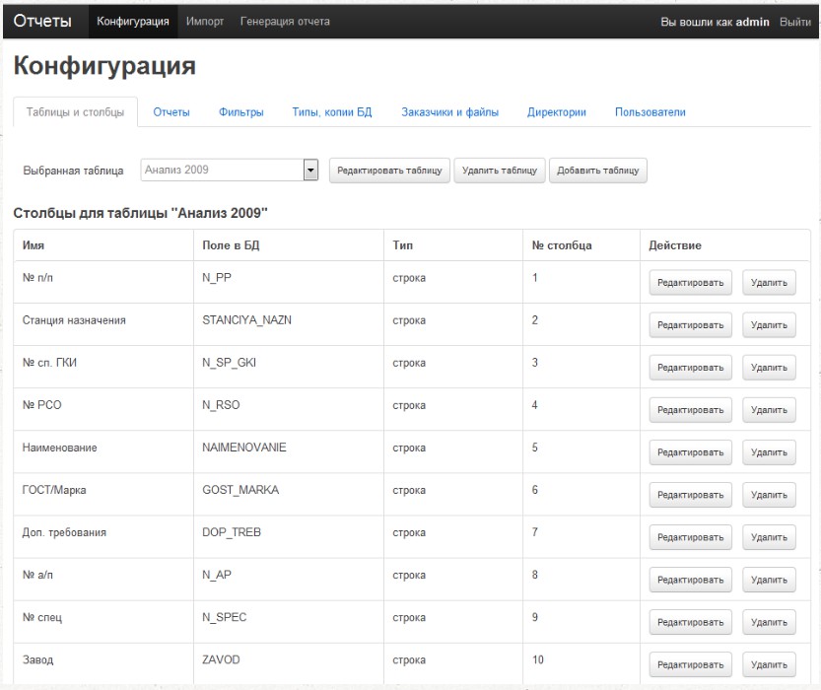Go to Генерация отчета in navbar
Screen dimensions: 821x690
(x=285, y=22)
